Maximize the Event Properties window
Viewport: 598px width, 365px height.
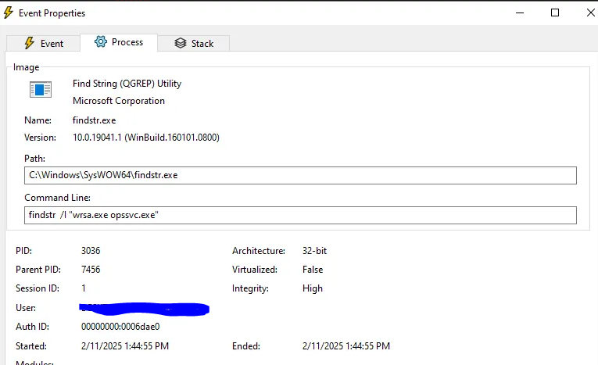point(555,13)
